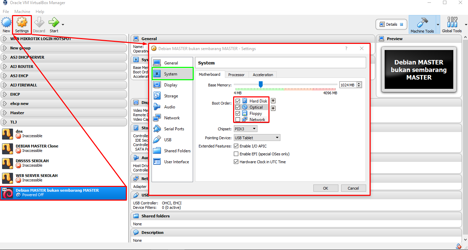The width and height of the screenshot is (468, 250).
Task: Select DNSSSS SEKOLAH machine
Action: pos(63,163)
